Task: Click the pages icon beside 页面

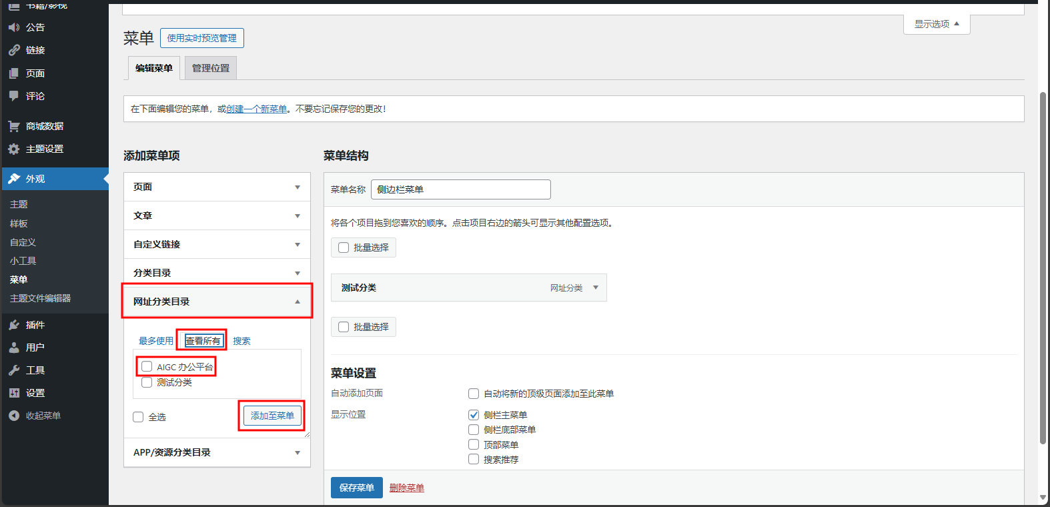Action: [x=14, y=73]
